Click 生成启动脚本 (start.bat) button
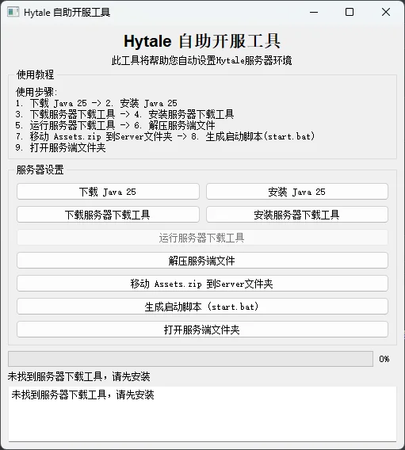This screenshot has width=405, height=450. (202, 307)
